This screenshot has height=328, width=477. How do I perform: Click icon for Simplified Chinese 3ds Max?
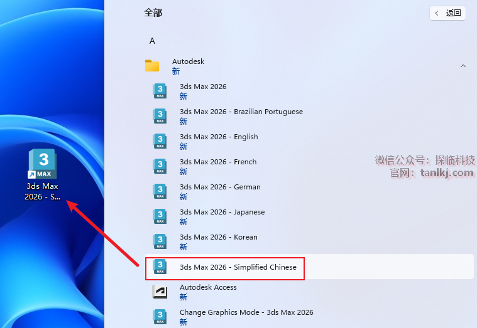[160, 267]
